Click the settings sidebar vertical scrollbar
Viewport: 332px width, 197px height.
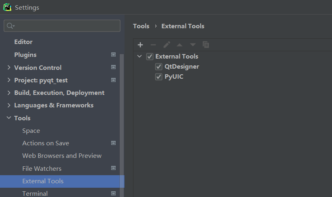point(122,121)
